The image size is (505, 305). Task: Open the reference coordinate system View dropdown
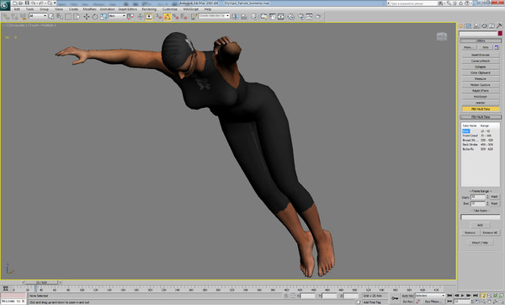point(117,16)
